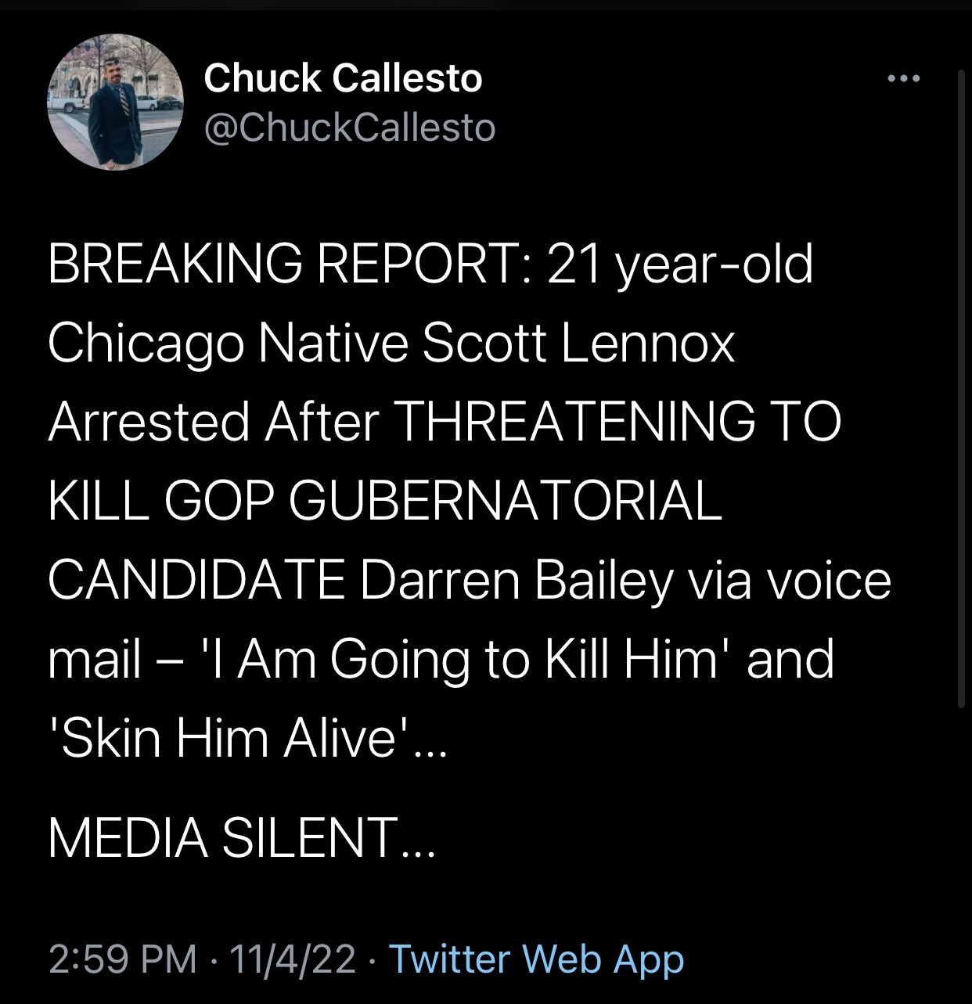This screenshot has width=972, height=1004.
Task: Open the Chuck Callesto display name link
Action: 343,78
